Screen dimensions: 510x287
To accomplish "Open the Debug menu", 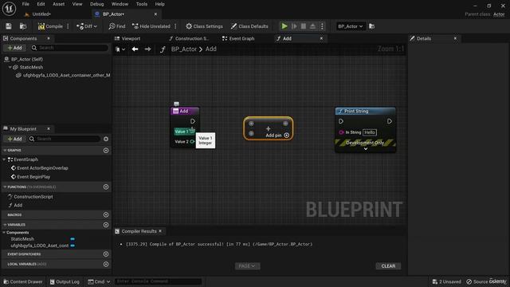I will click(96, 4).
